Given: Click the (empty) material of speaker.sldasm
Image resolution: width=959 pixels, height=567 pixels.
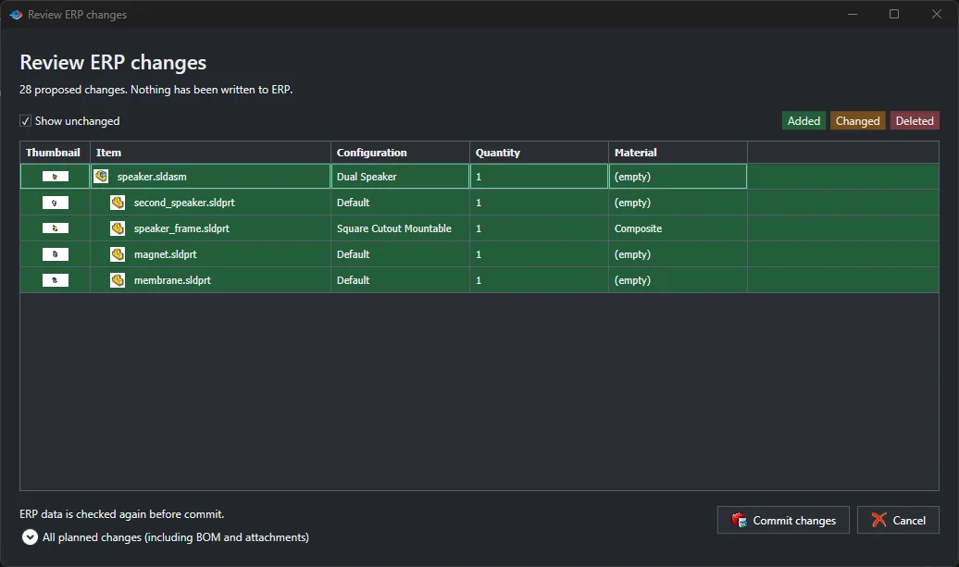Looking at the screenshot, I should tap(678, 177).
